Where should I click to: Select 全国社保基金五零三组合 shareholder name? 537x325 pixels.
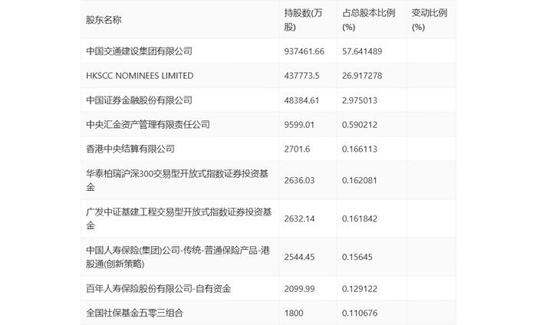(x=134, y=313)
